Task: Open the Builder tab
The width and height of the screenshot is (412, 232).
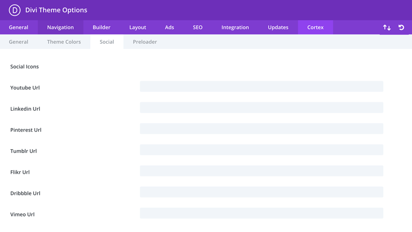Action: coord(101,27)
